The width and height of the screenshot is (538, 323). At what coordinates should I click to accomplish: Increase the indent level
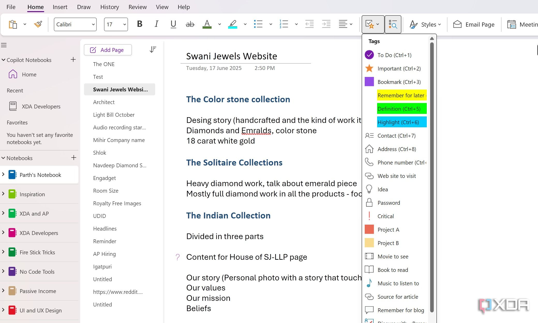pyautogui.click(x=326, y=24)
